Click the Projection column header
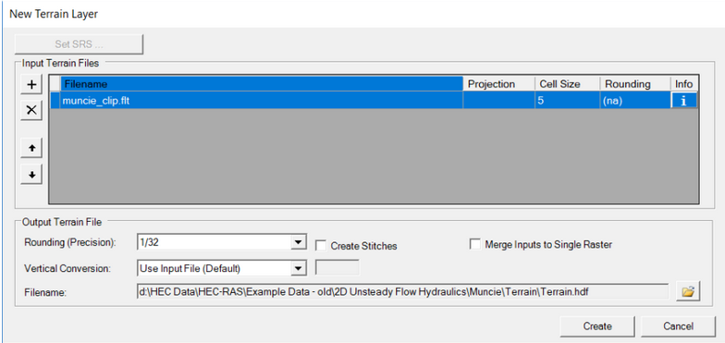The height and width of the screenshot is (343, 725). click(499, 83)
